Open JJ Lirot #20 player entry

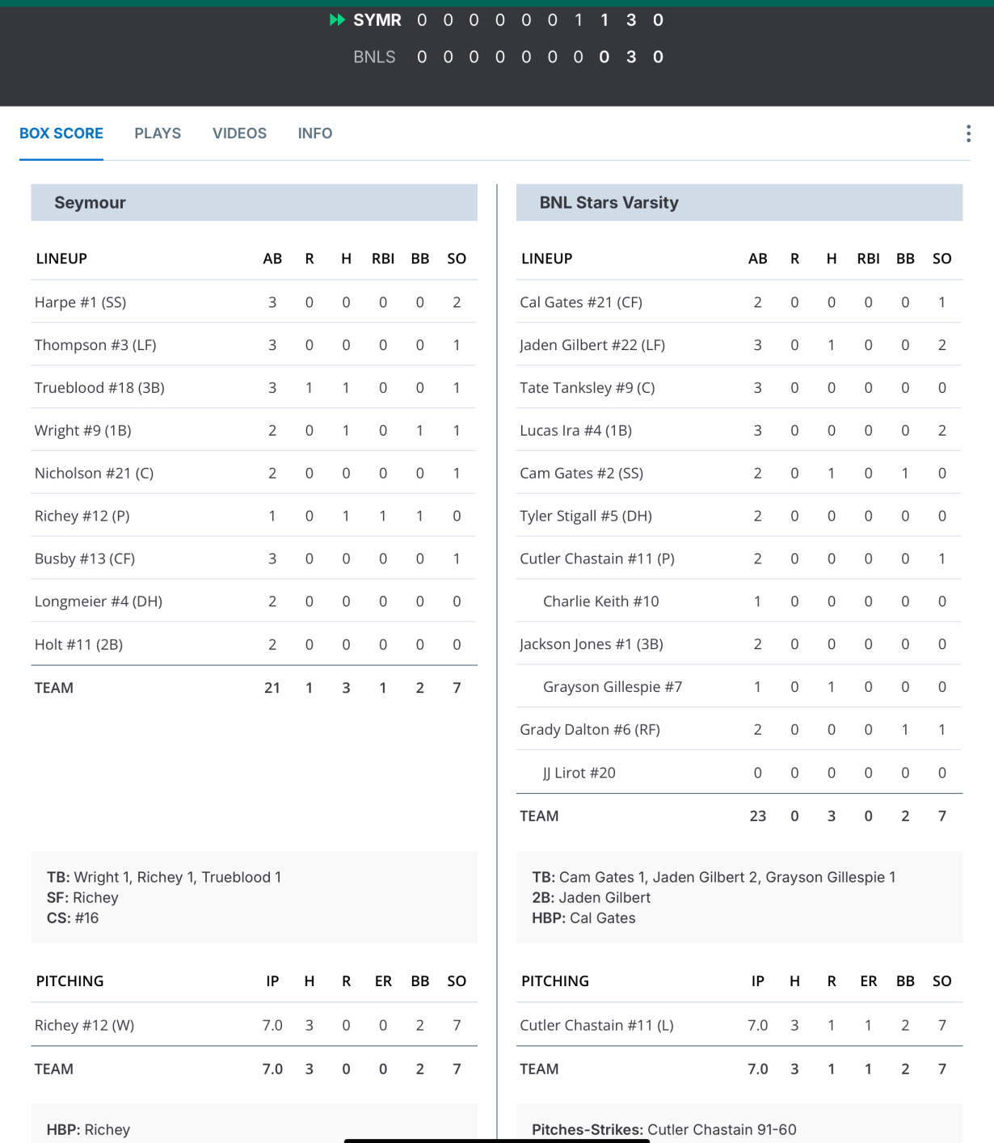579,773
